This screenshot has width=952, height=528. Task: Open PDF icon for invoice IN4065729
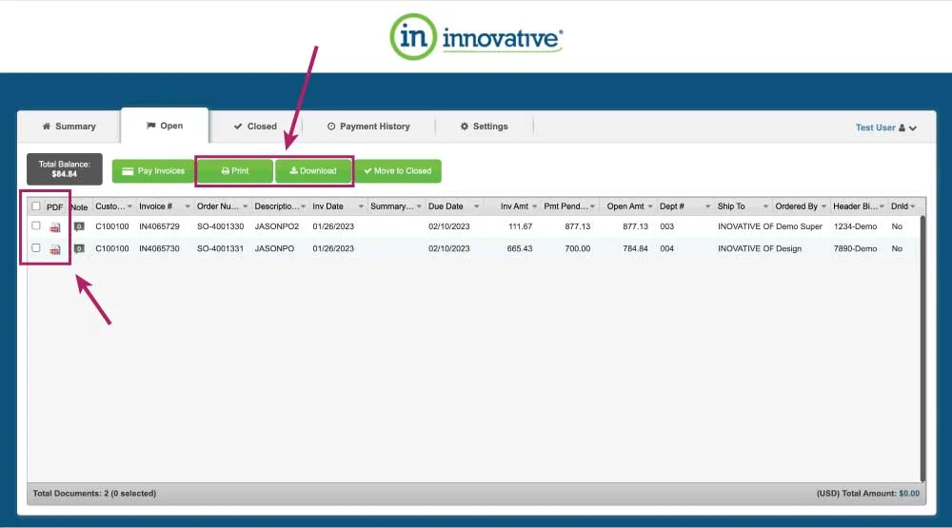(55, 227)
